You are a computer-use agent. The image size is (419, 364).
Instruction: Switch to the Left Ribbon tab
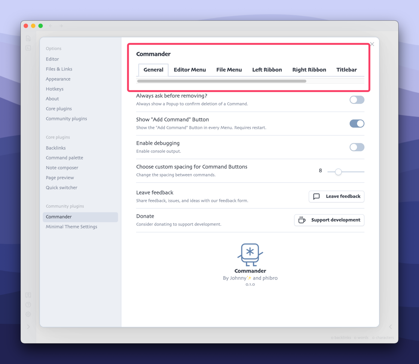tap(267, 70)
